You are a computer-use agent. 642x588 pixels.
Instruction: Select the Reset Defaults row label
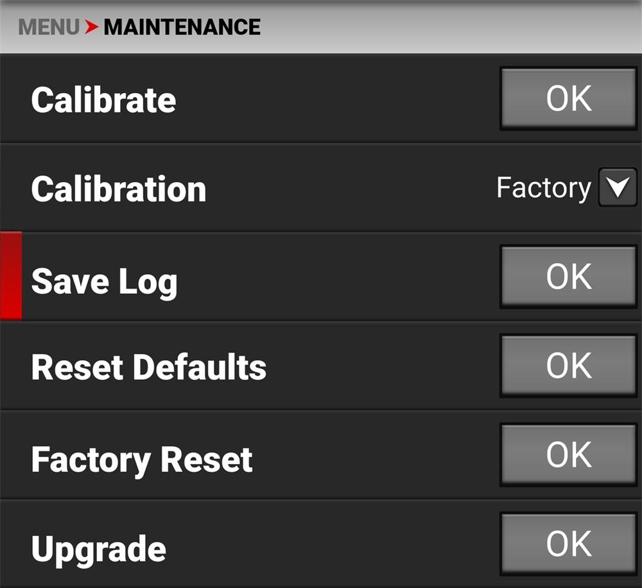(148, 367)
